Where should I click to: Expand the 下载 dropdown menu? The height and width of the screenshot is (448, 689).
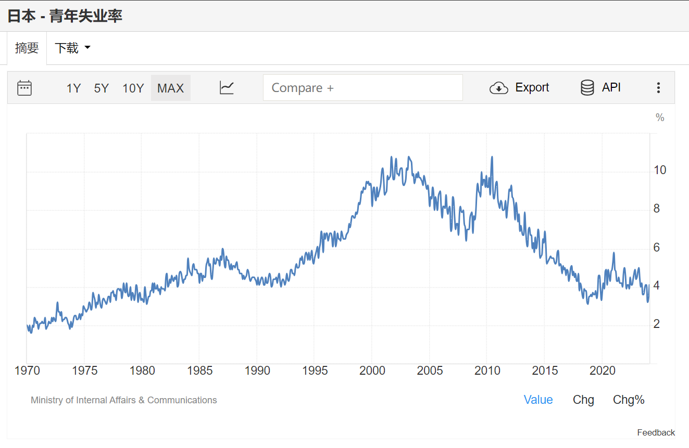coord(67,48)
